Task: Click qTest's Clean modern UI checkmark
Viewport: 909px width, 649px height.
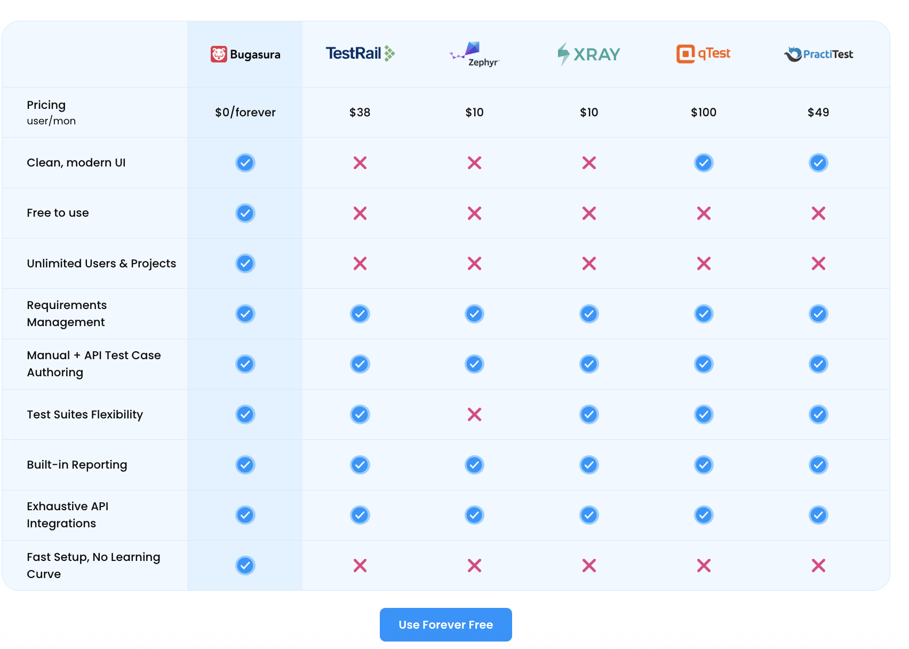Action: point(704,163)
